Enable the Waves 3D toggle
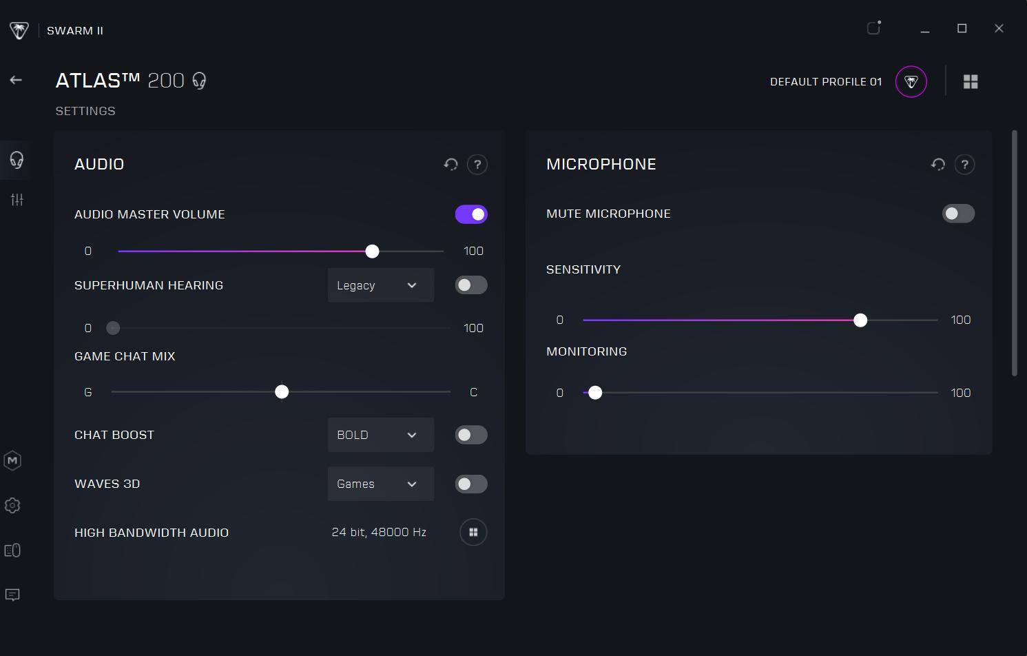1027x656 pixels. [471, 484]
